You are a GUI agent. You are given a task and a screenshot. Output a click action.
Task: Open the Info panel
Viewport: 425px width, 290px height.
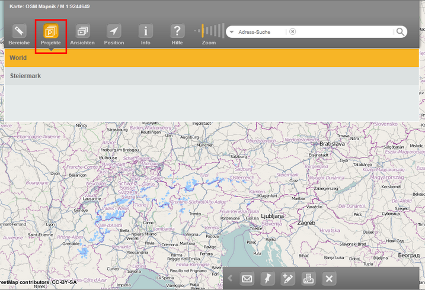click(x=145, y=31)
